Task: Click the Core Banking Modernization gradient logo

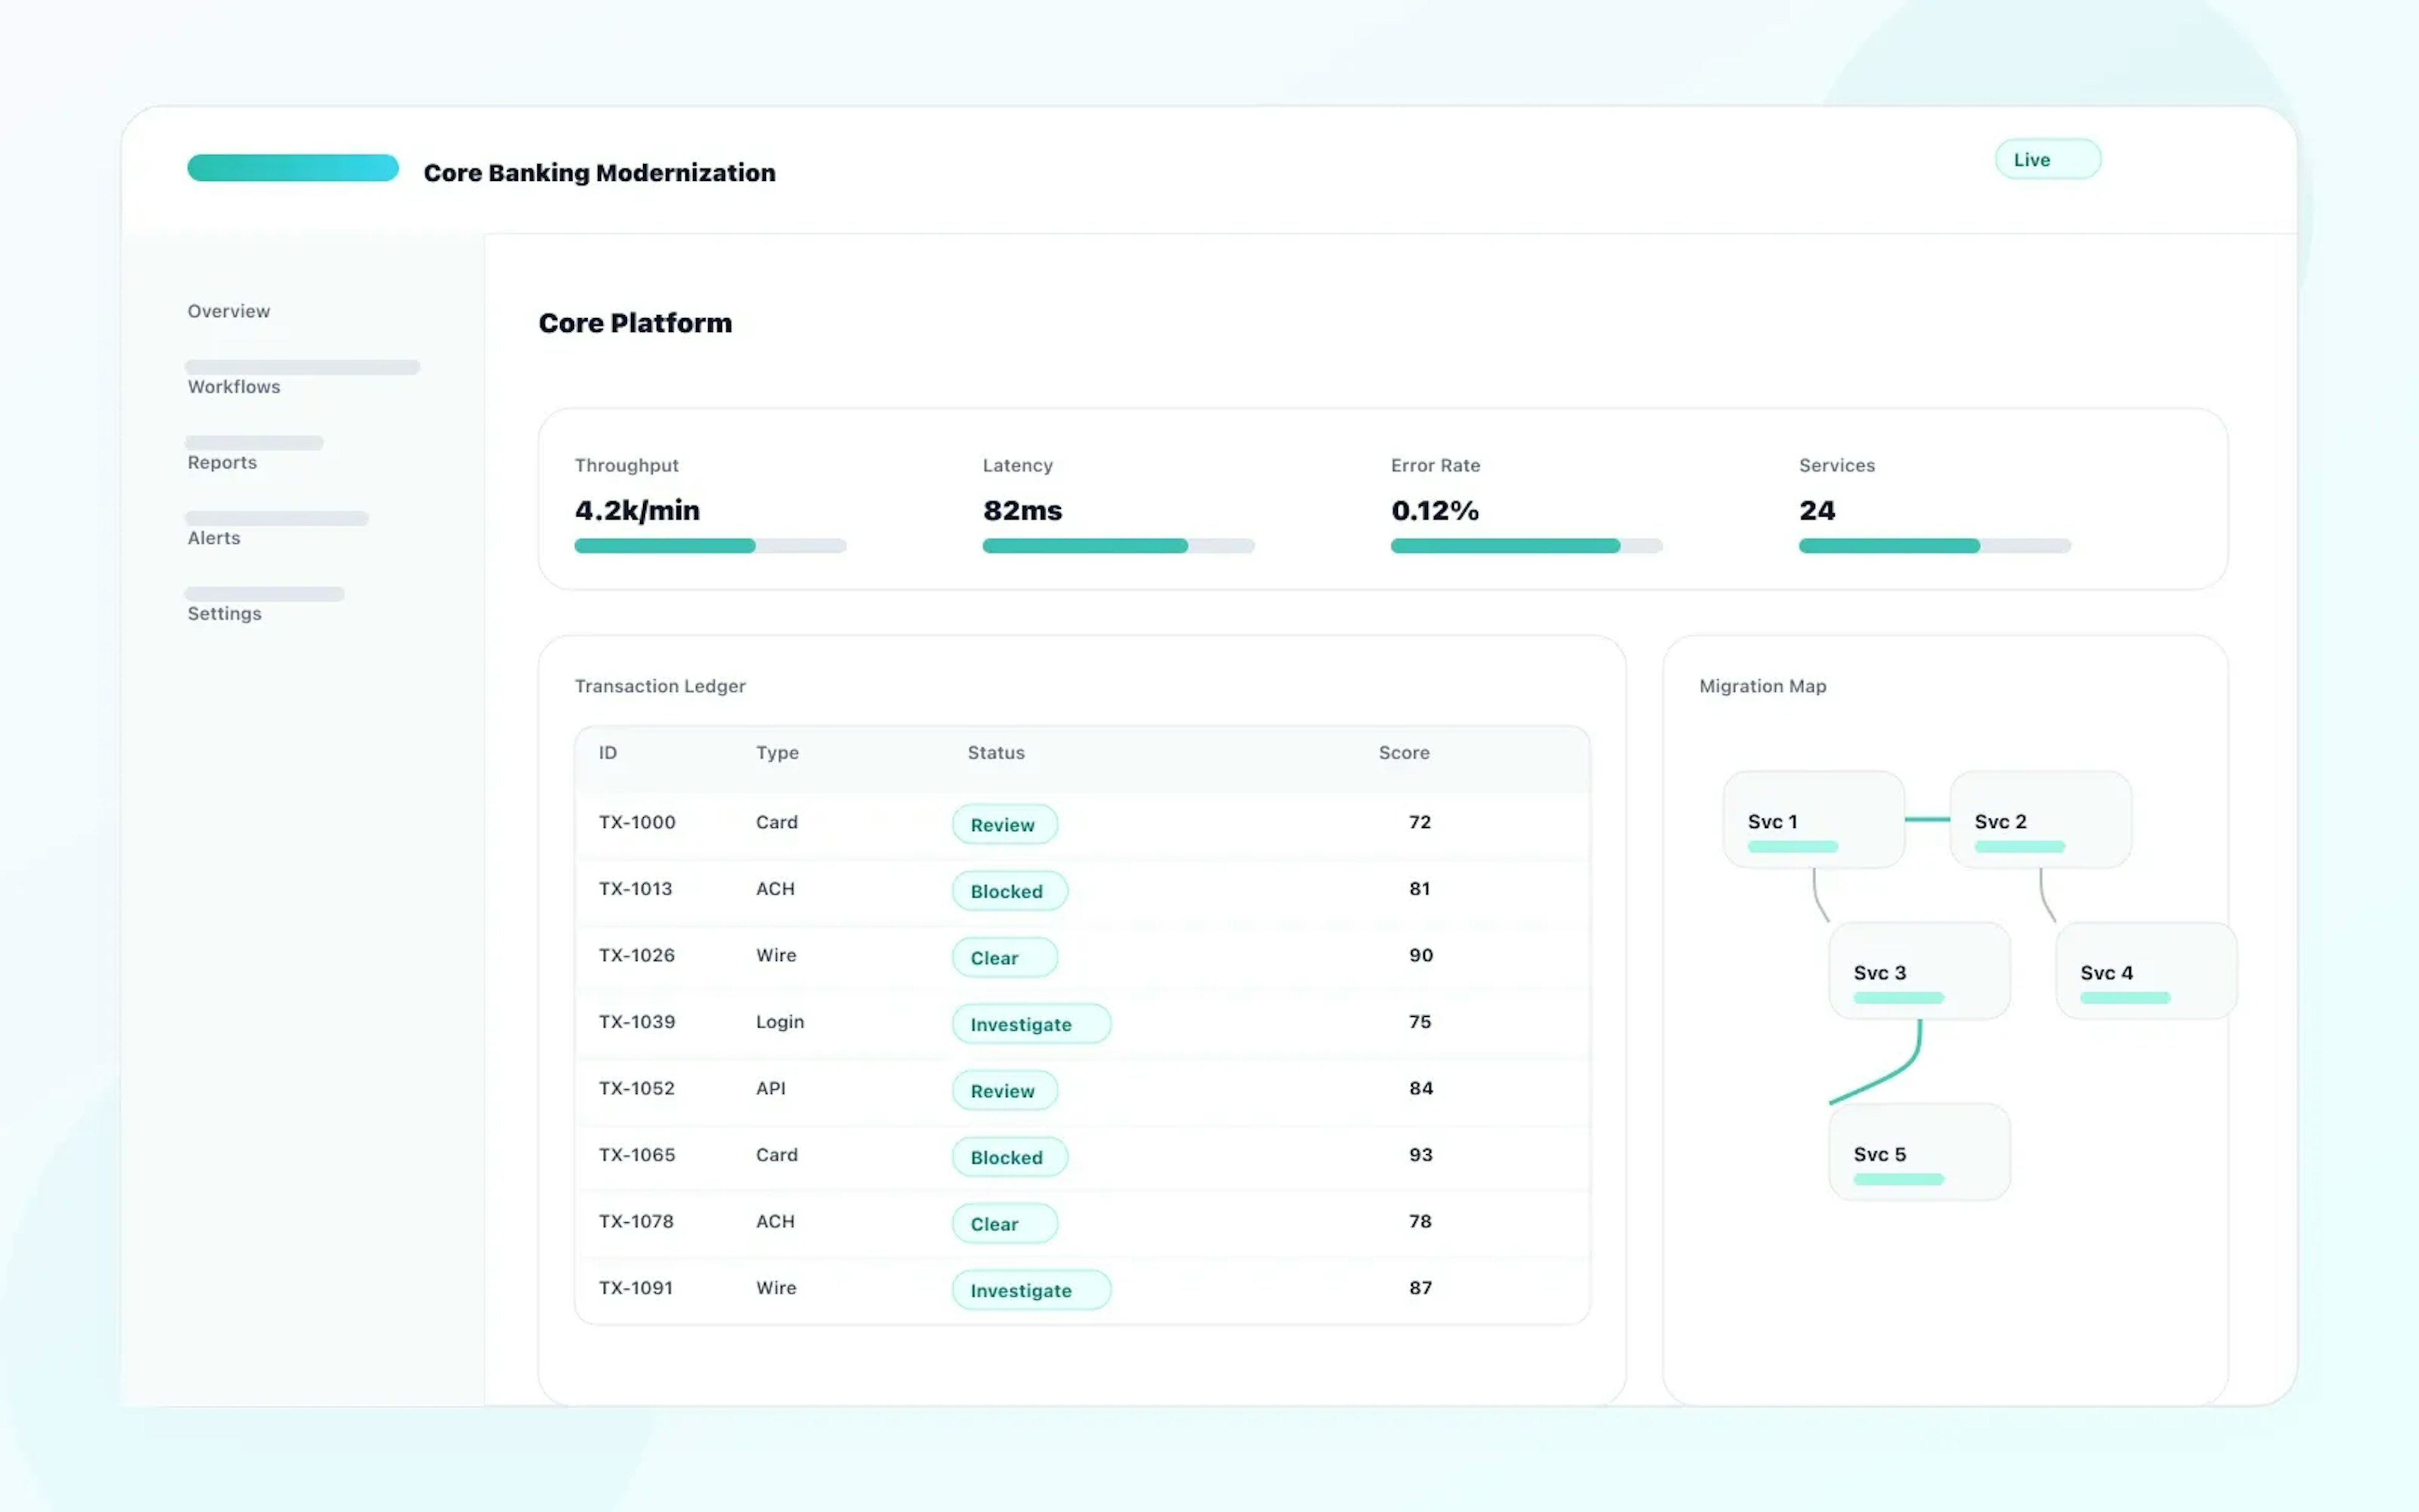Action: 293,167
